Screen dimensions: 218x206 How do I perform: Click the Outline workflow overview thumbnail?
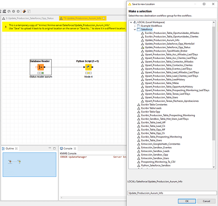point(29,164)
